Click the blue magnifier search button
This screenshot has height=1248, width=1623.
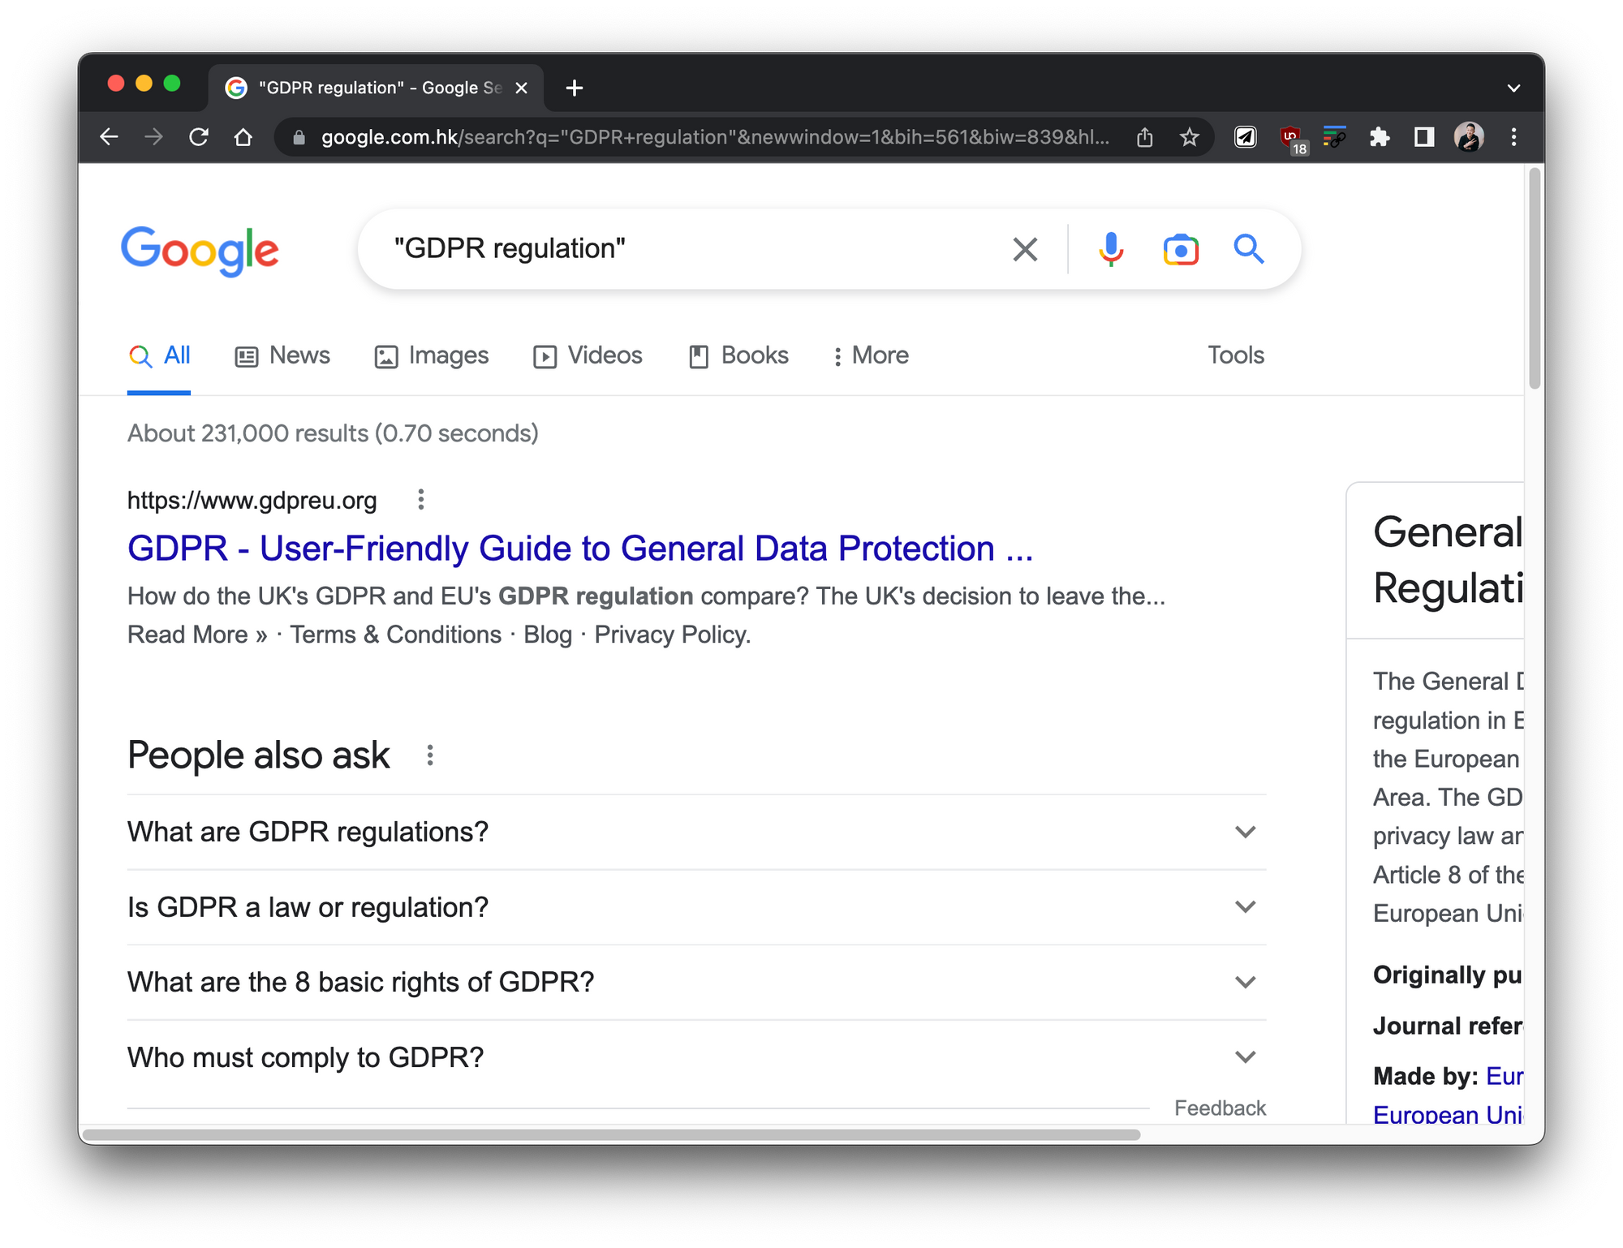pyautogui.click(x=1249, y=249)
